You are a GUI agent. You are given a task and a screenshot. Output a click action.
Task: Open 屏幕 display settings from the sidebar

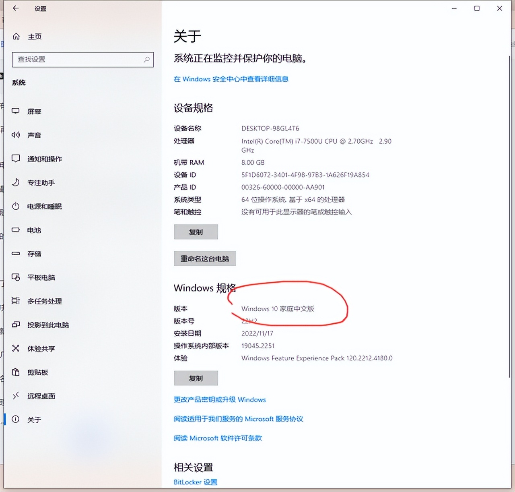point(34,111)
